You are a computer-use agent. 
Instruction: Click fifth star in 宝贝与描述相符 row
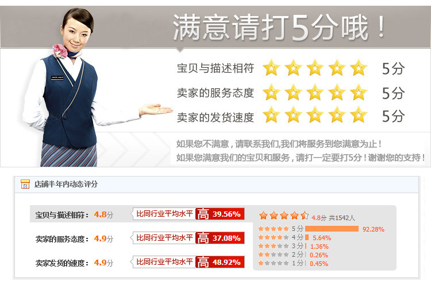tap(359, 68)
